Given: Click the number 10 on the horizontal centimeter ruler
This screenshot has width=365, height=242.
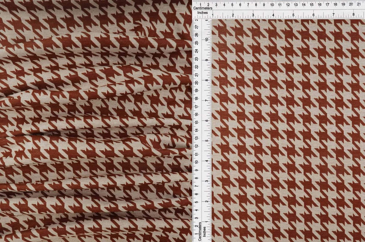Looking at the screenshot, I should 272,5.
